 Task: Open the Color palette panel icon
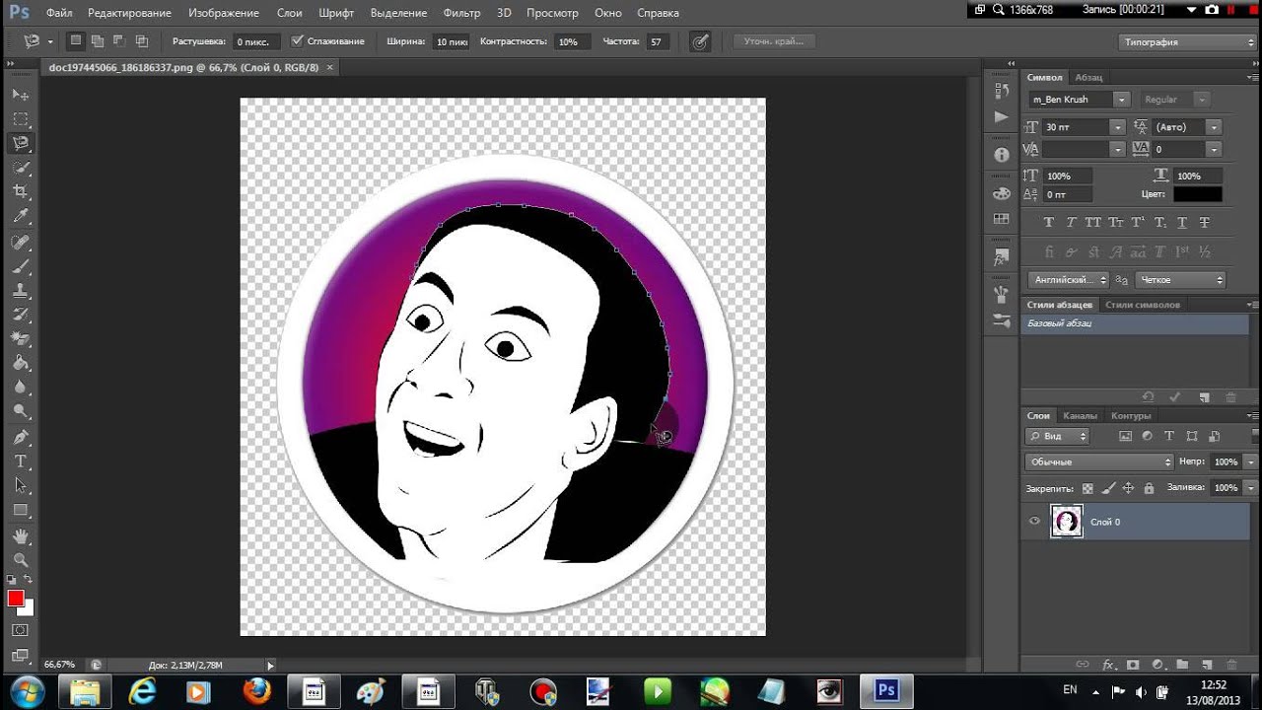pyautogui.click(x=1002, y=193)
